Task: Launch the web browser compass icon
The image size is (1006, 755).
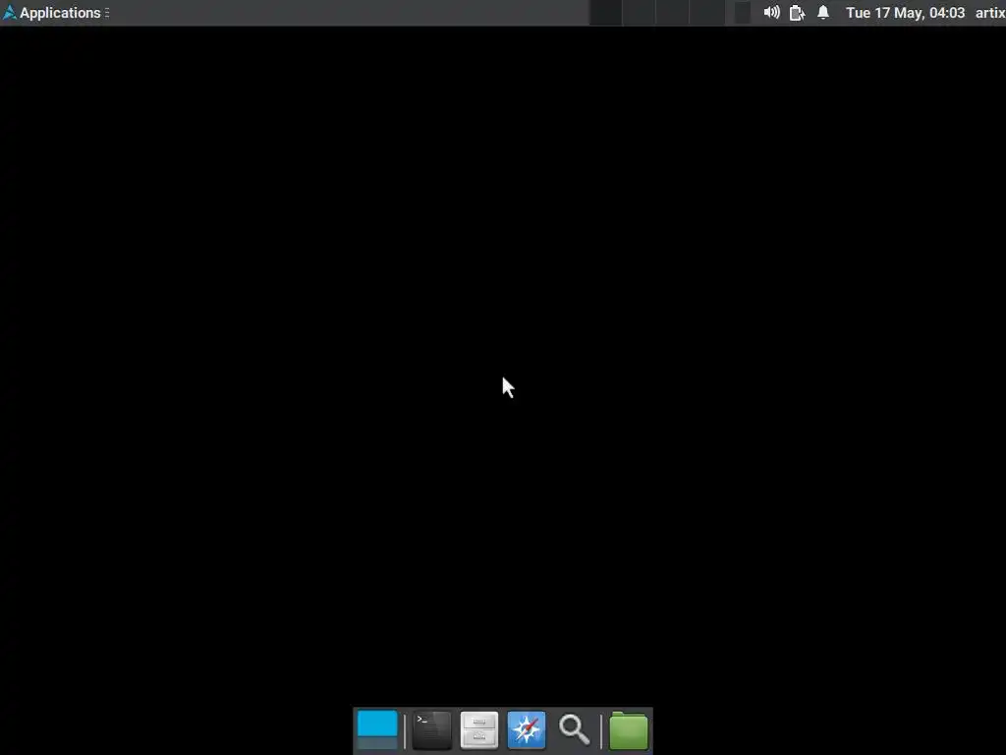Action: (527, 730)
